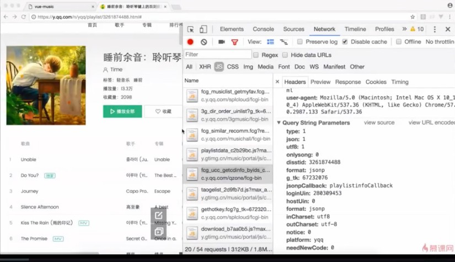Toggle the device toolbar icon
The height and width of the screenshot is (262, 455).
coord(203,29)
